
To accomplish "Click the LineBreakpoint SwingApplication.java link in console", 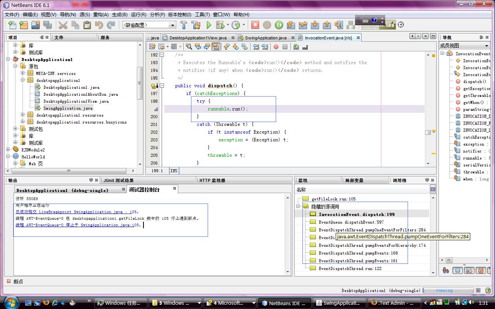I will tap(77, 212).
